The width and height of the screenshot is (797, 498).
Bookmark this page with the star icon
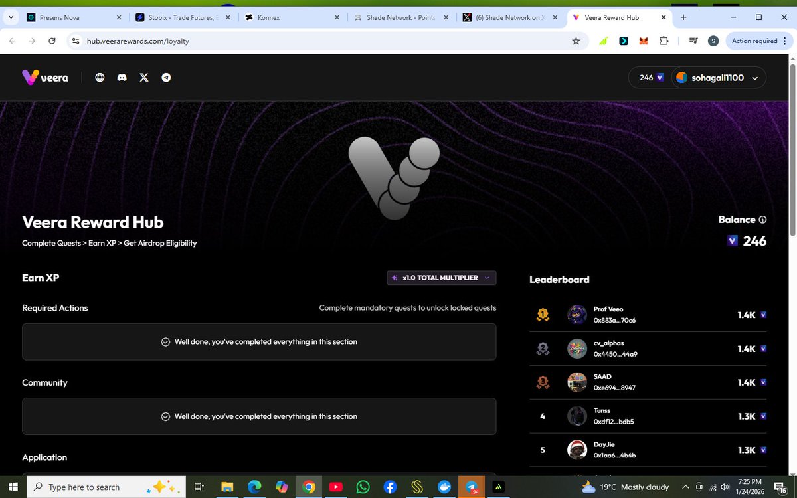coord(576,41)
